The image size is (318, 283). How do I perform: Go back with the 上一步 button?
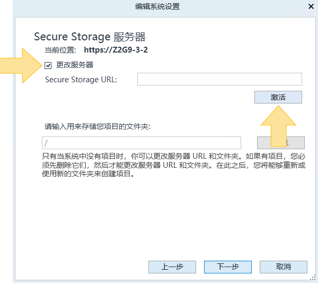[172, 267]
